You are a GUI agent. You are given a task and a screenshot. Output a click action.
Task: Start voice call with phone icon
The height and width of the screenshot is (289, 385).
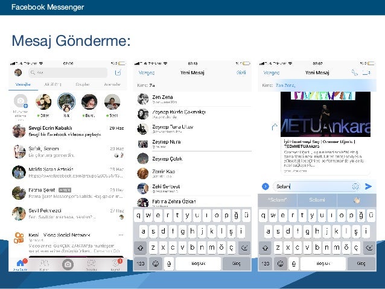coord(355,72)
